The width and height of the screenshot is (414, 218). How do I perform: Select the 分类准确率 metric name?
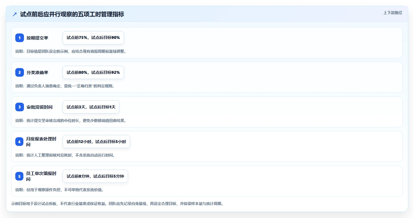pos(38,72)
